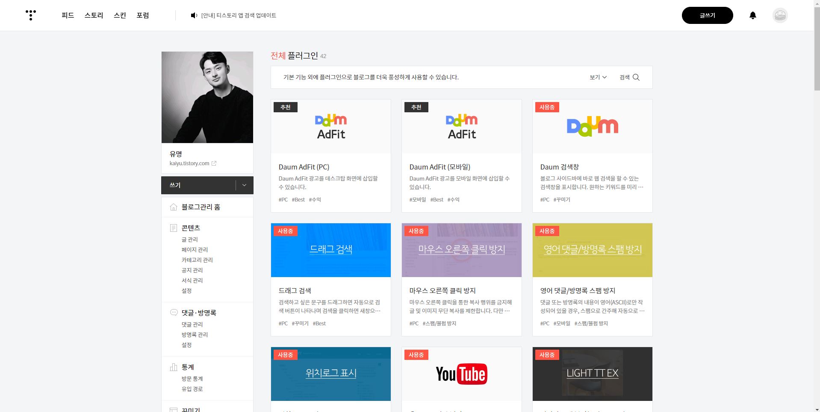This screenshot has width=820, height=412.
Task: Open blog in new window icon
Action: coord(214,164)
